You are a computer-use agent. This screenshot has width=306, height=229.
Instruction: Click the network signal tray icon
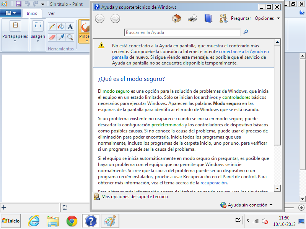click(256, 221)
